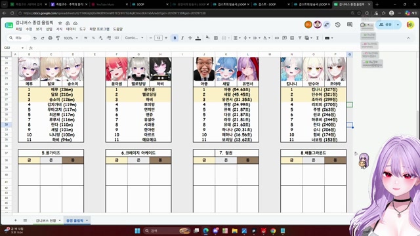420x236 pixels.
Task: Open the more number formats 123 menu
Action: tap(117, 38)
